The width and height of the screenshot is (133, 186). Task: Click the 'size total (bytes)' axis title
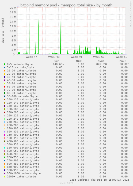click(x=3, y=31)
